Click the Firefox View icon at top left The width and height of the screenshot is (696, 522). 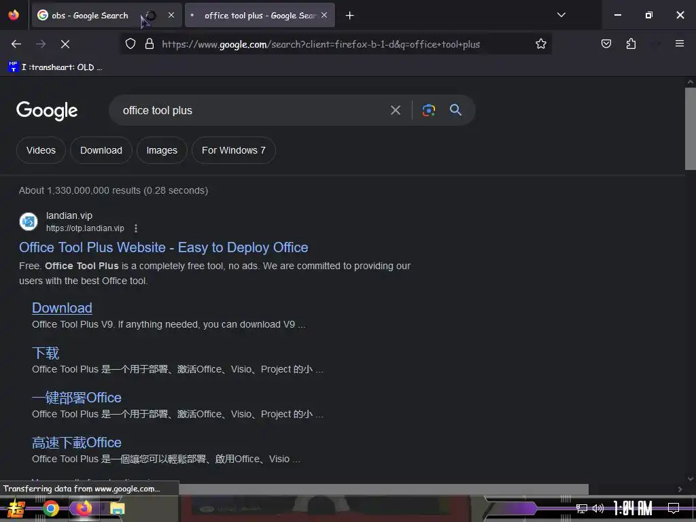tap(14, 15)
